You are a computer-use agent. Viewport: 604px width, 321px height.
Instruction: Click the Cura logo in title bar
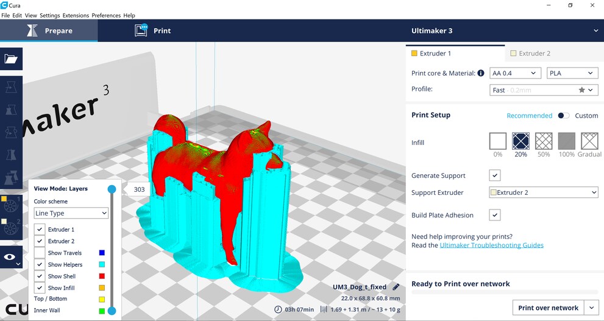point(4,5)
